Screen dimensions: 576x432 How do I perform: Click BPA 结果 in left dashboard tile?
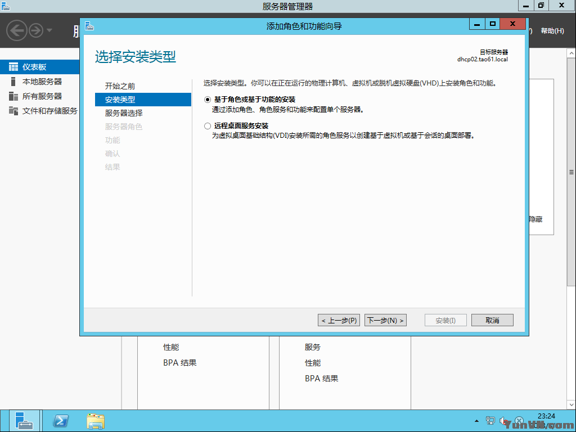click(x=180, y=363)
